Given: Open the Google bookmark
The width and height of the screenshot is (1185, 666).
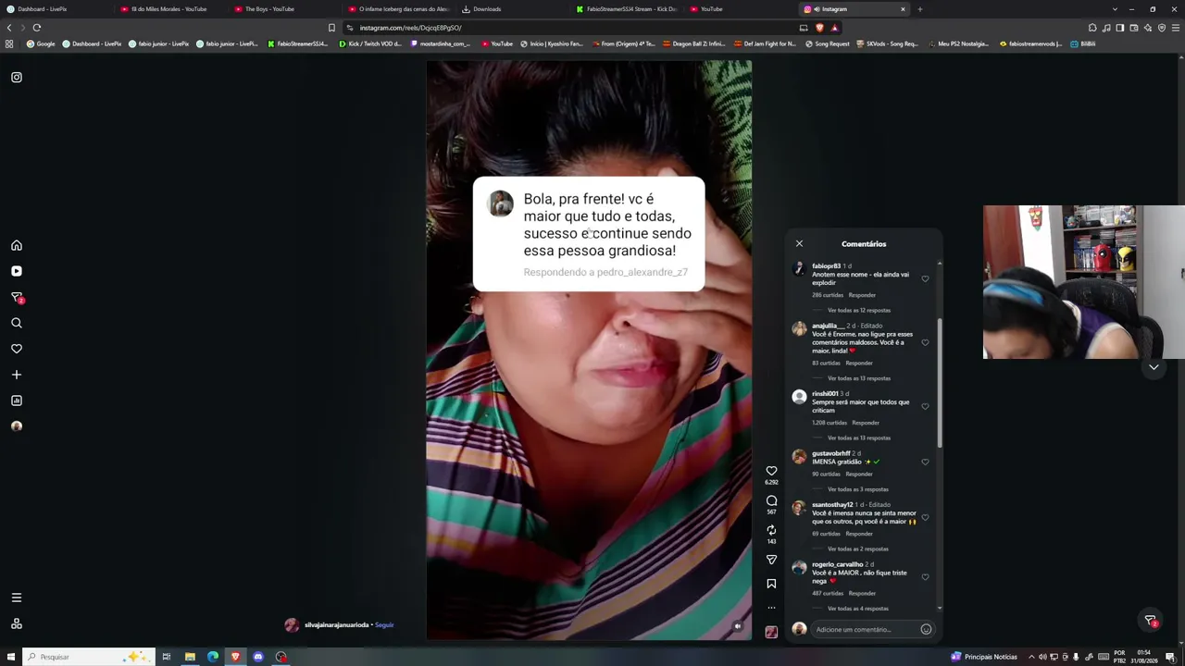Looking at the screenshot, I should (41, 43).
